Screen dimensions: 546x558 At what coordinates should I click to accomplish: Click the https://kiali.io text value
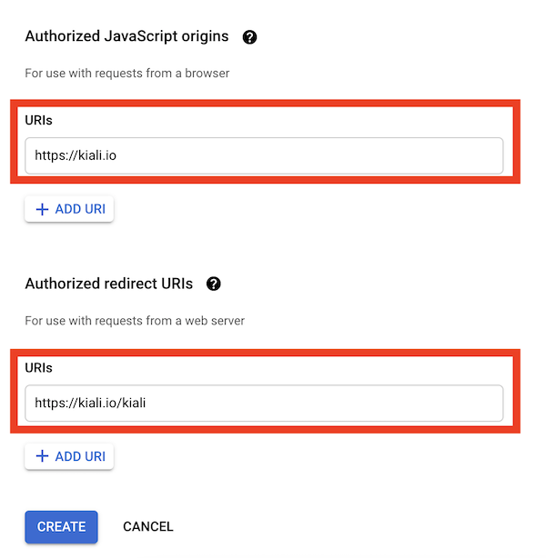click(76, 155)
